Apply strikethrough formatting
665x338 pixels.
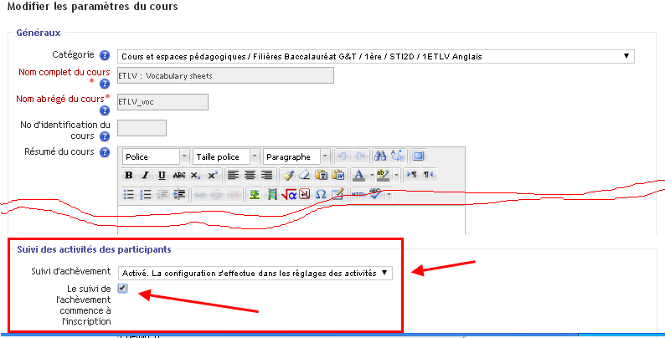[179, 176]
